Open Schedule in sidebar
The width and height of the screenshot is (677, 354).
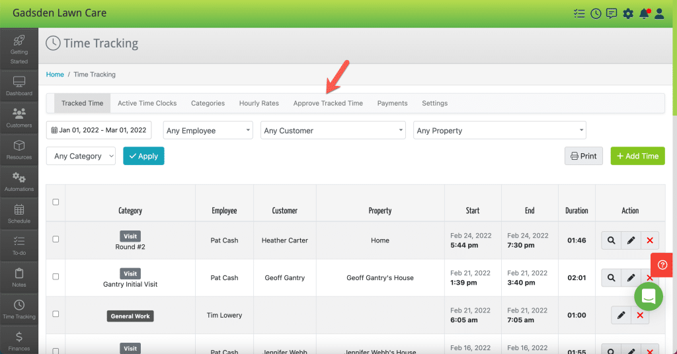point(19,213)
